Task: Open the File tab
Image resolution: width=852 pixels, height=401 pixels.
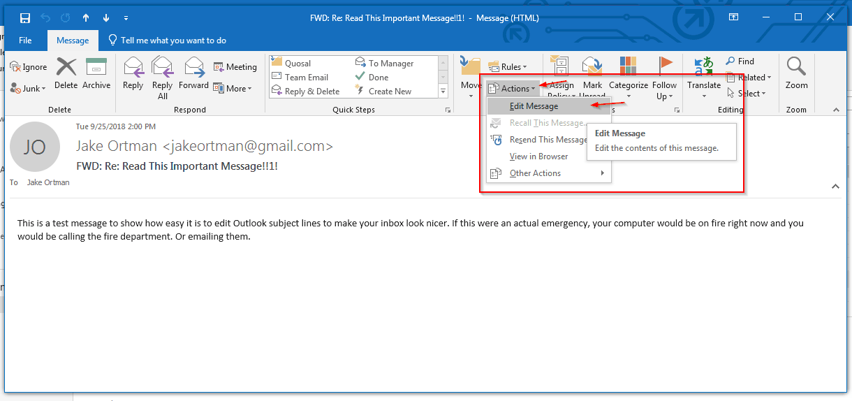Action: coord(25,41)
